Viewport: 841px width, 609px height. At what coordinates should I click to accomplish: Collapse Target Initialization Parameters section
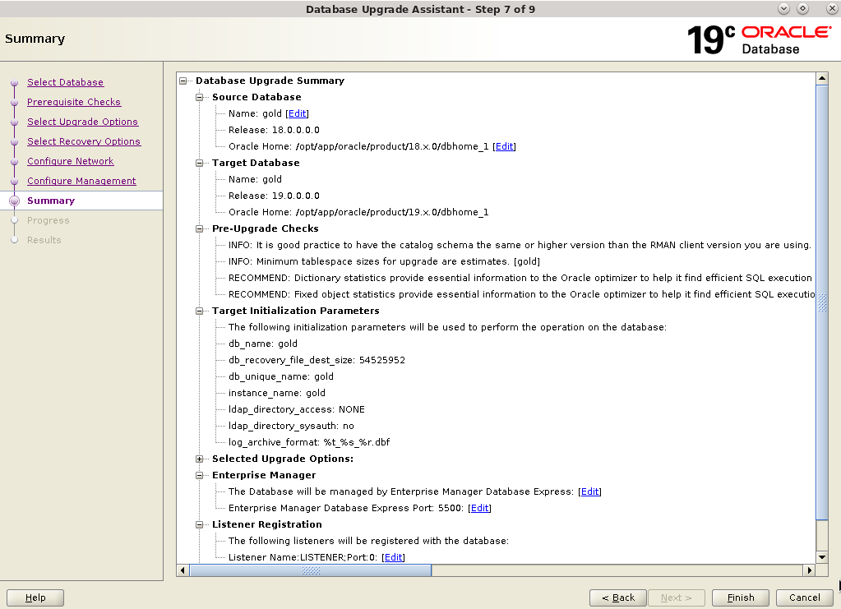pyautogui.click(x=199, y=311)
